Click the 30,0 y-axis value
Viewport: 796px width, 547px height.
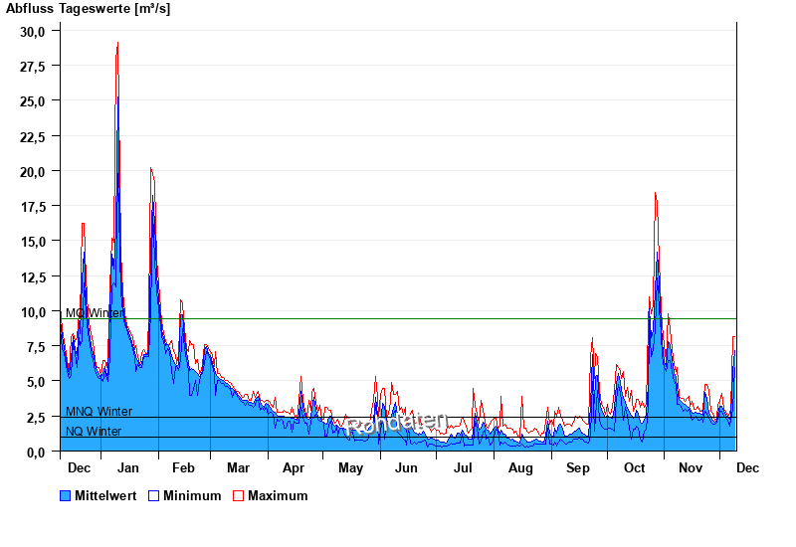click(33, 31)
